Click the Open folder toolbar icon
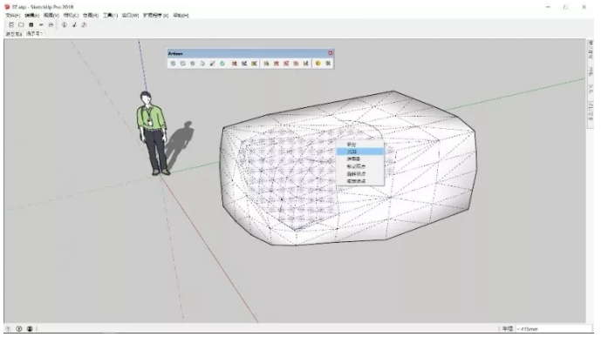The image size is (601, 337). tap(21, 25)
